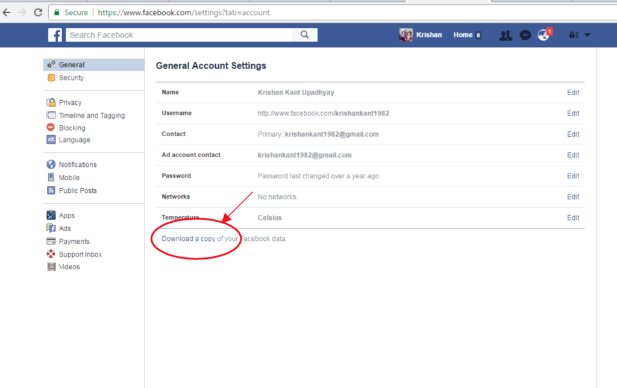This screenshot has height=388, width=617.
Task: Open the Apps settings icon
Action: pos(51,215)
